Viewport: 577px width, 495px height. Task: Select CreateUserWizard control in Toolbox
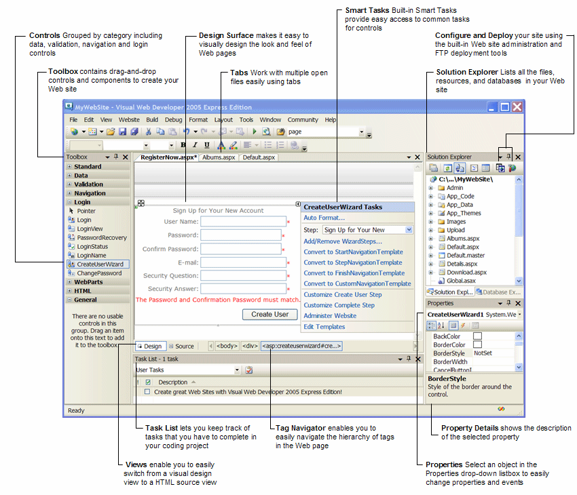coord(98,264)
